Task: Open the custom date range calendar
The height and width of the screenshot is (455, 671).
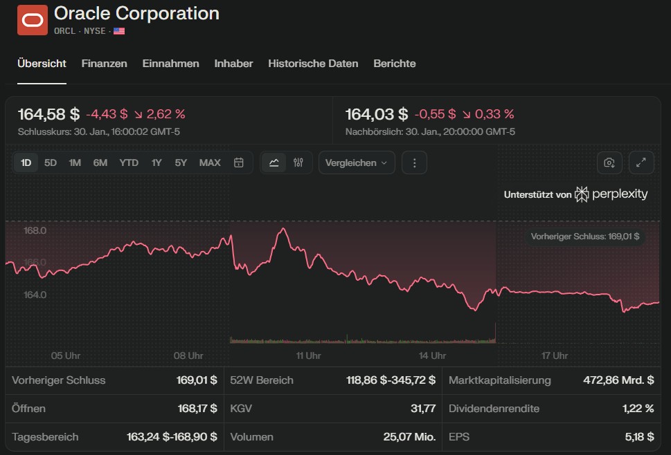Action: pyautogui.click(x=239, y=162)
